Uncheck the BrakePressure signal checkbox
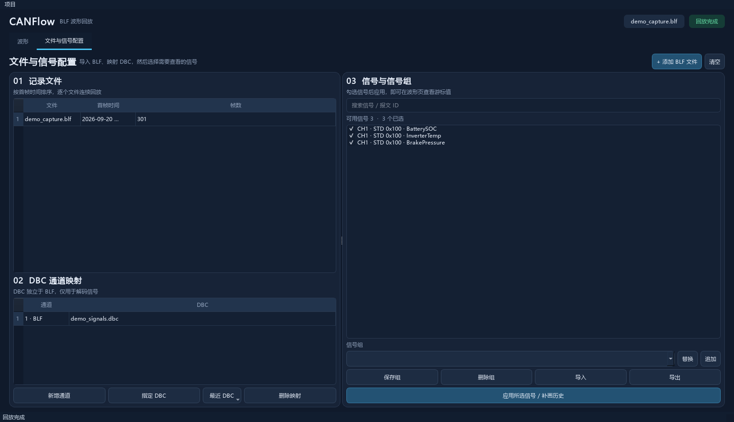 (351, 143)
